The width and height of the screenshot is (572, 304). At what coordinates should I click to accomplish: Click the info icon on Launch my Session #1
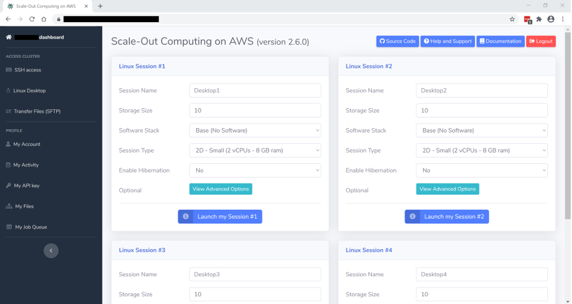186,217
